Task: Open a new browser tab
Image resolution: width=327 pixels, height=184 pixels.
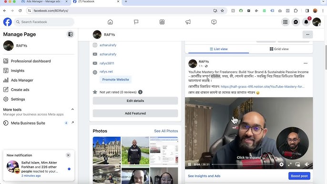Action: tap(126, 1)
